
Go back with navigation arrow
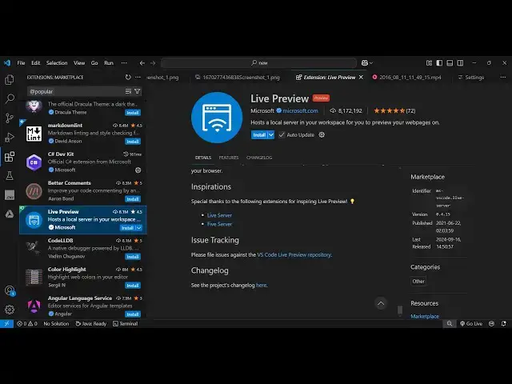142,62
